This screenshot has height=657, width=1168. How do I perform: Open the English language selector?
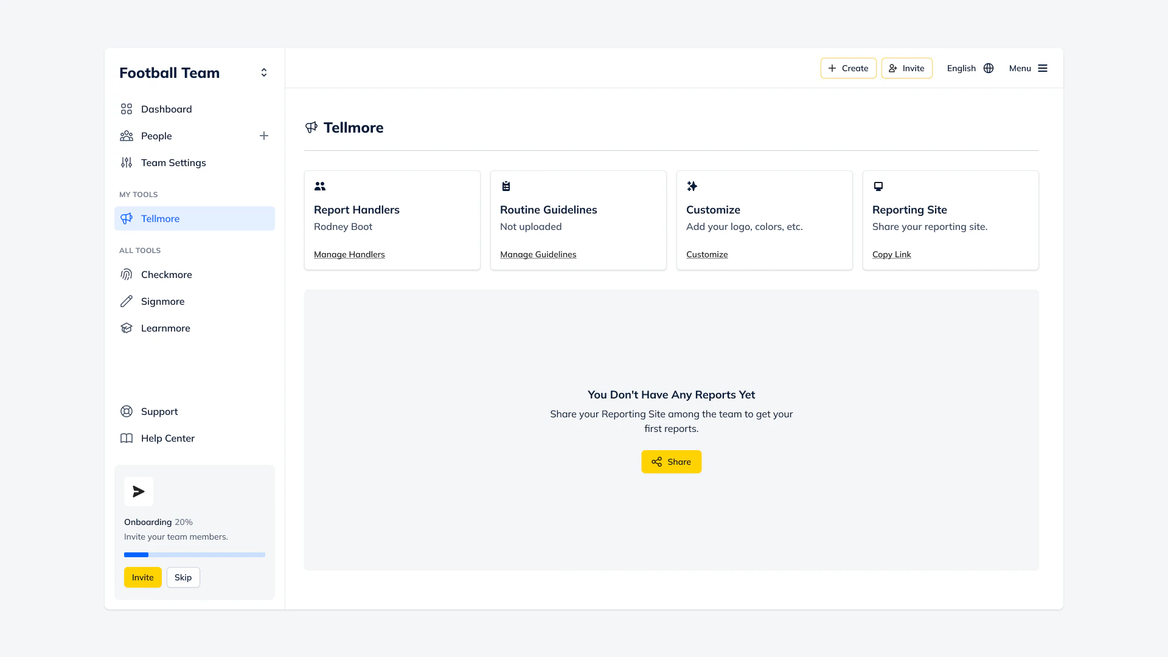tap(970, 68)
